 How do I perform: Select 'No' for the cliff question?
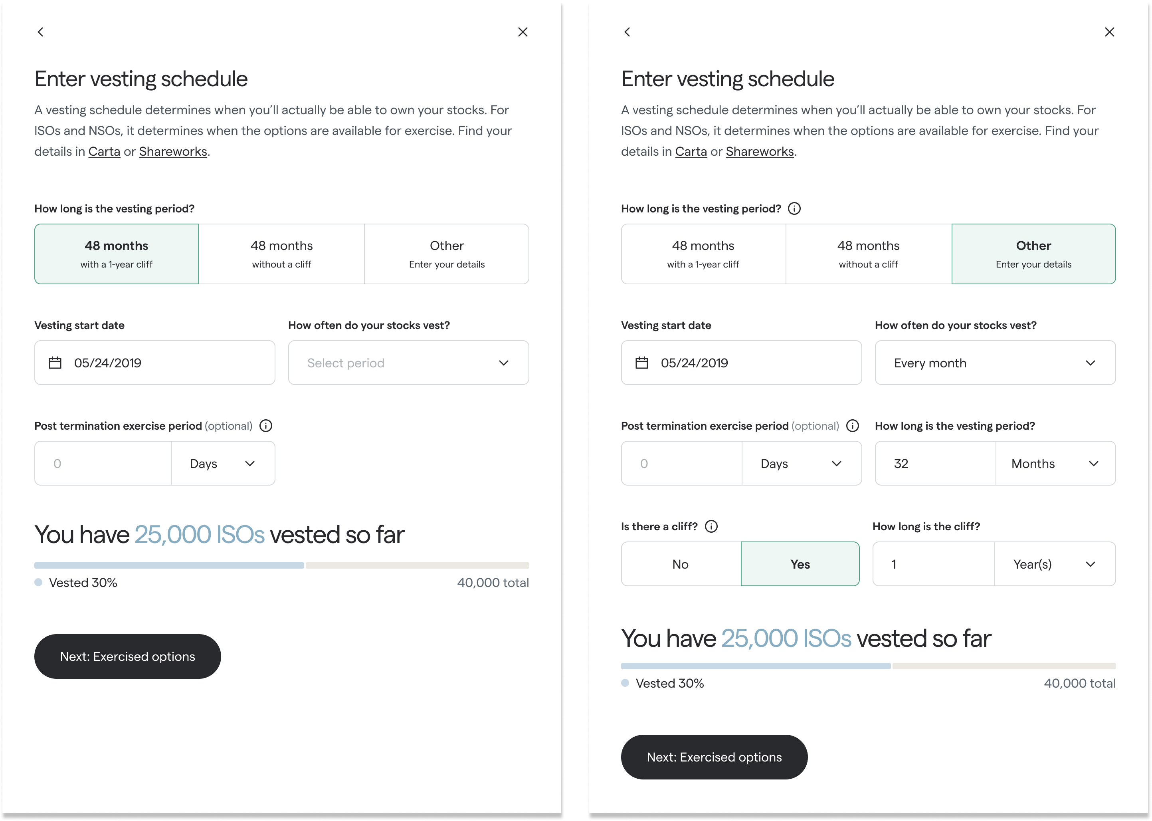[681, 564]
